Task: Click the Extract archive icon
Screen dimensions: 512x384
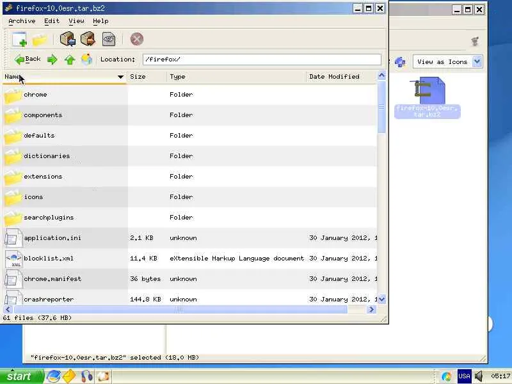Action: [x=88, y=39]
